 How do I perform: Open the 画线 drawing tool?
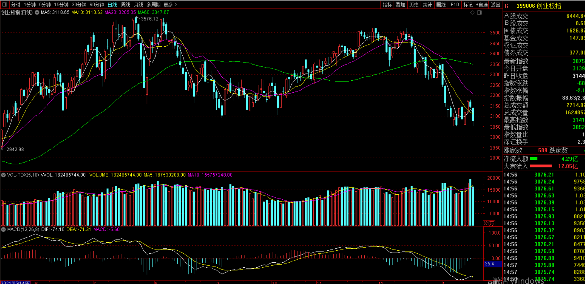click(441, 5)
